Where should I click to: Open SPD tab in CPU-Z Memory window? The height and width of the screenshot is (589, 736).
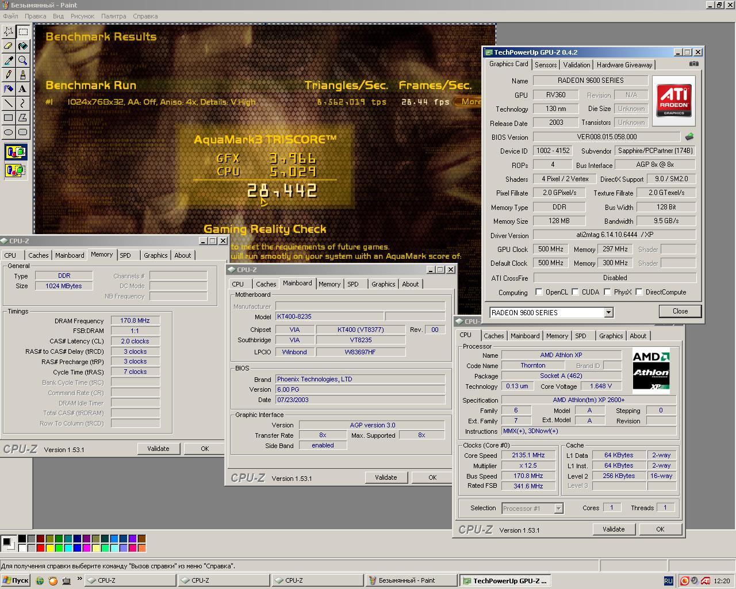click(x=125, y=255)
